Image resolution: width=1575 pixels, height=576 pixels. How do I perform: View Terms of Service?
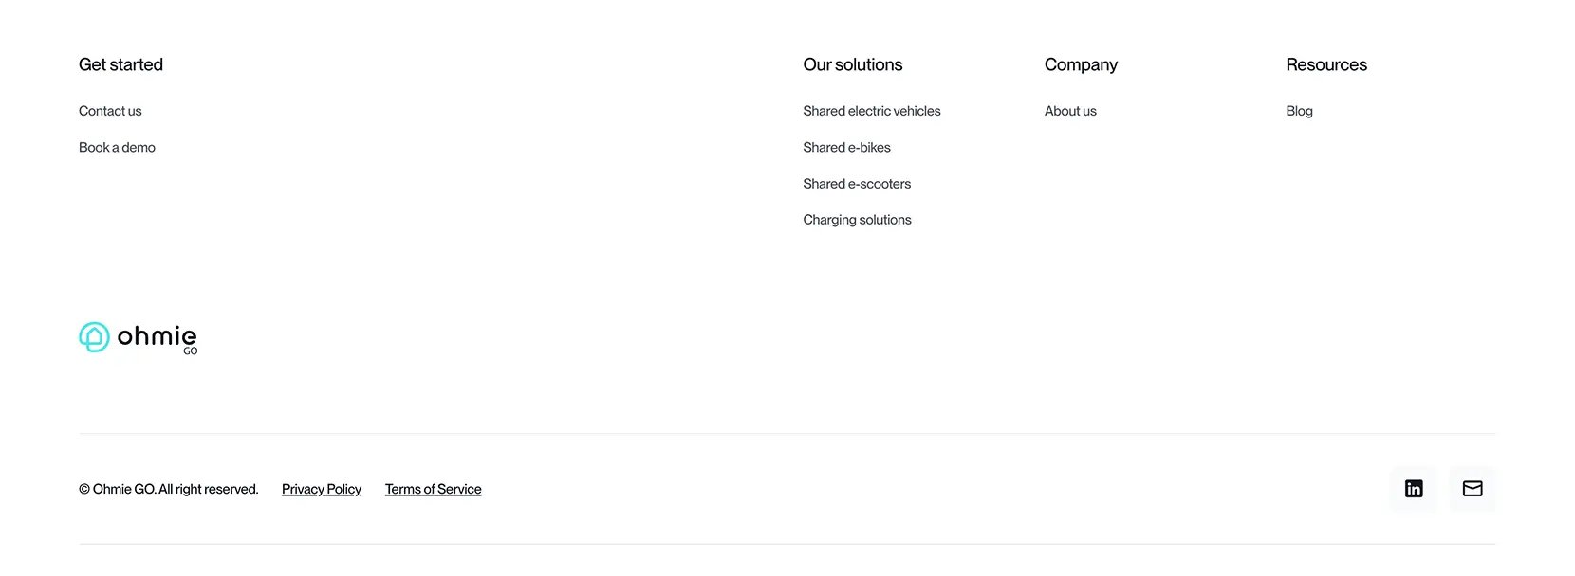pos(433,489)
